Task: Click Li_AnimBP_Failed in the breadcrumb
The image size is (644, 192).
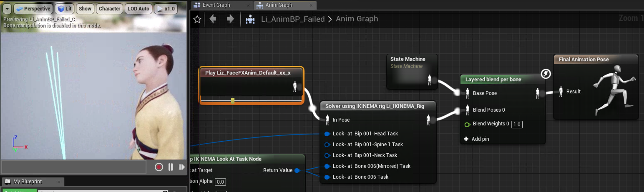Action: click(x=293, y=19)
